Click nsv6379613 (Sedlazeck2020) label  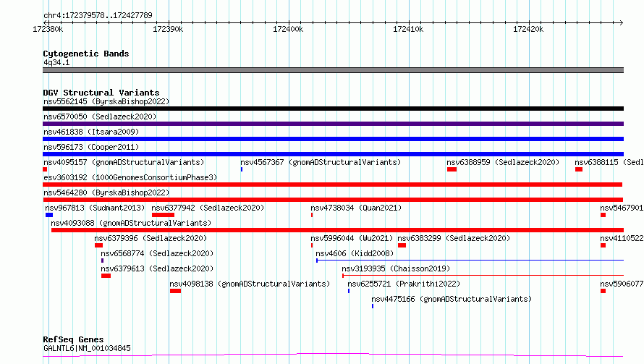point(157,268)
